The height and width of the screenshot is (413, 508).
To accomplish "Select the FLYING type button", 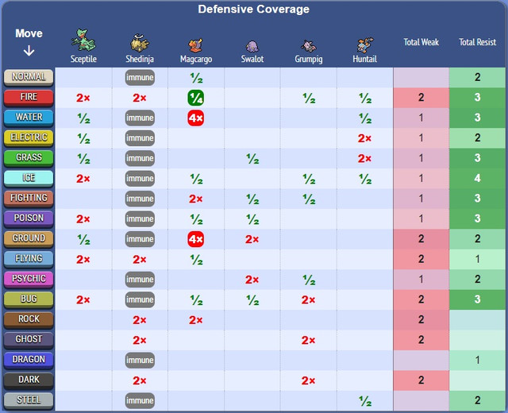I will coord(29,259).
